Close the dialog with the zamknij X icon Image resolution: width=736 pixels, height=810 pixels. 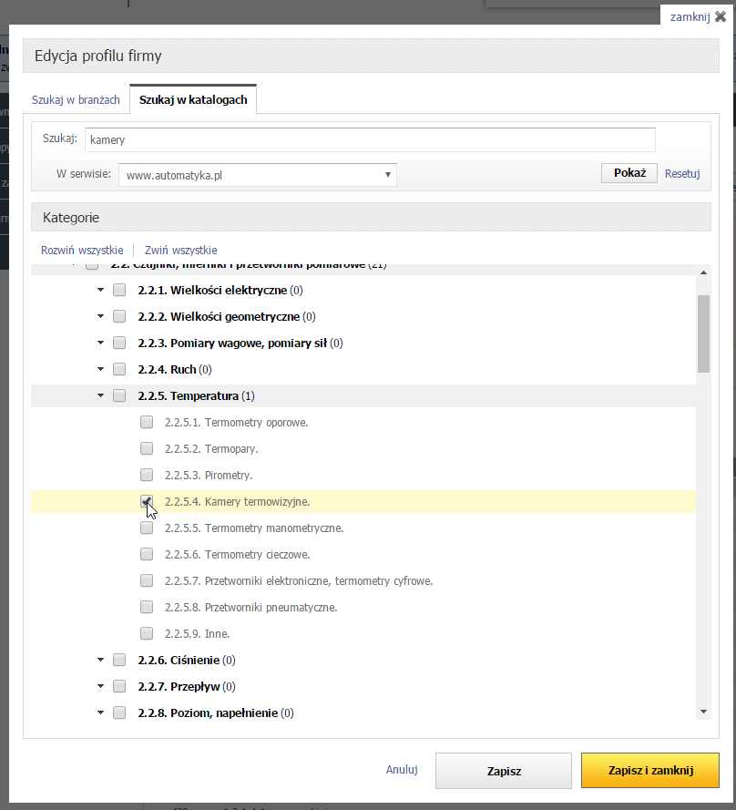click(720, 16)
